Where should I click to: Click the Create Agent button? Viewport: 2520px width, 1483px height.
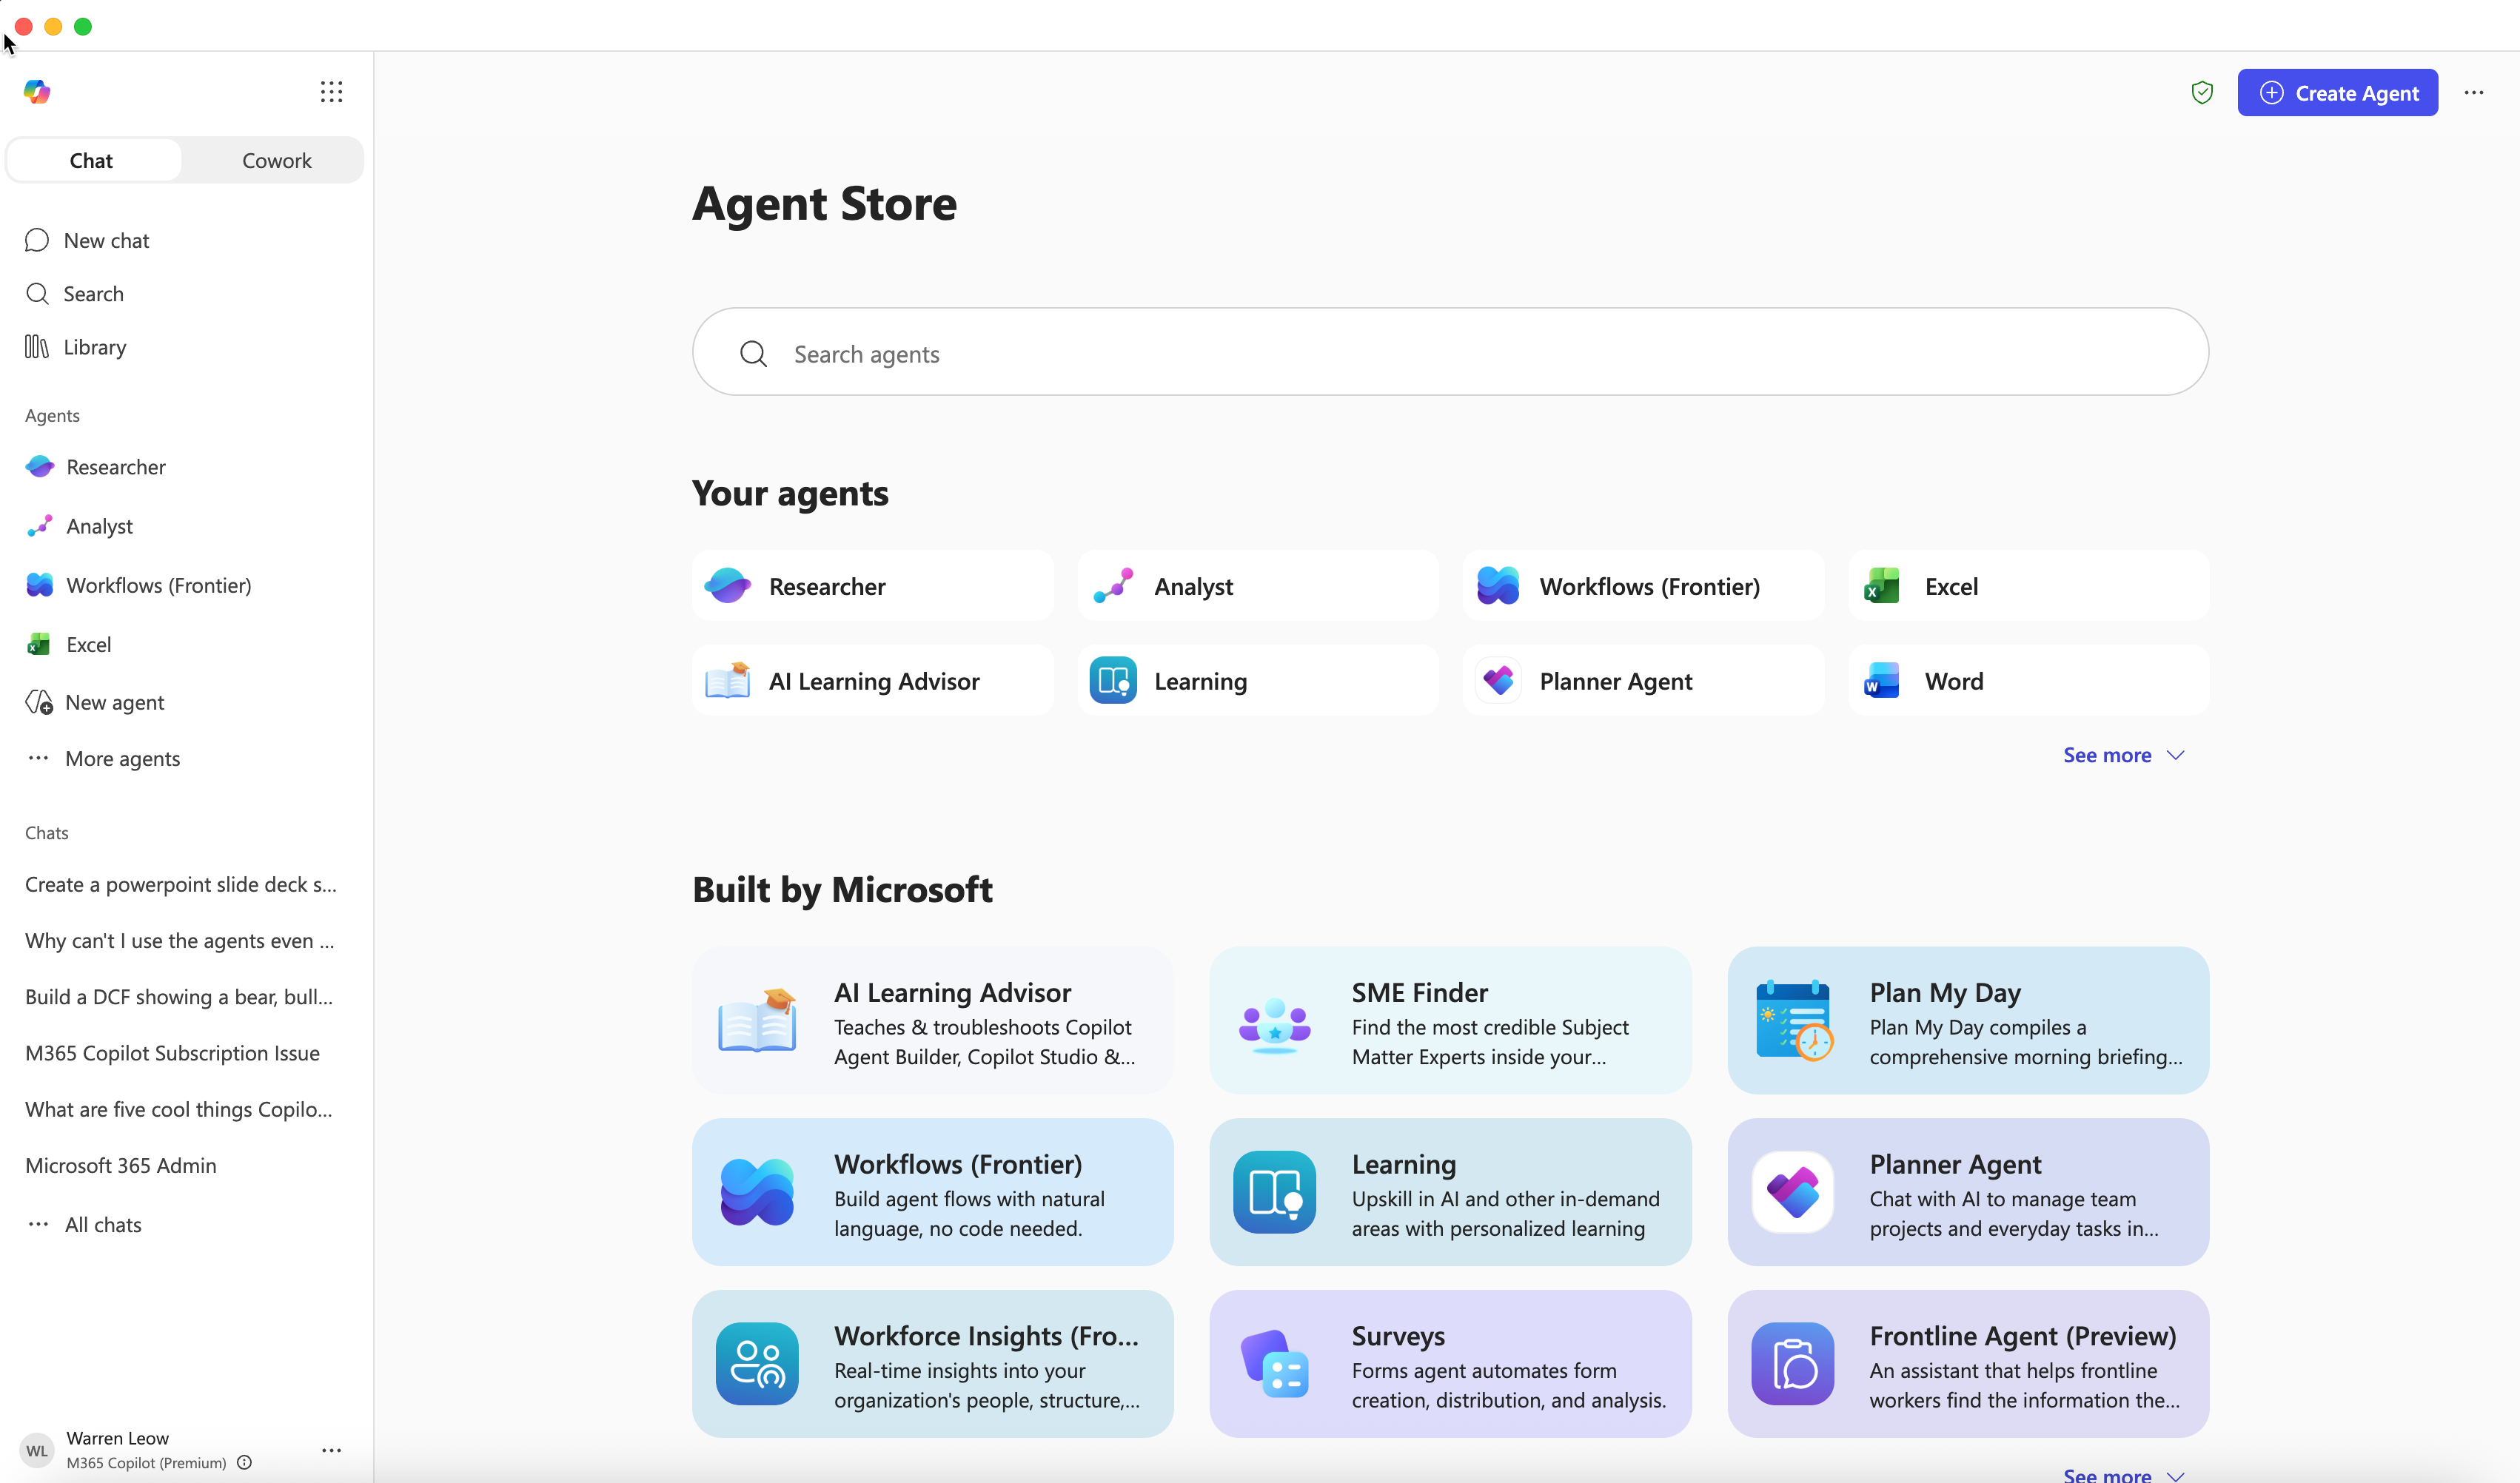(2337, 93)
